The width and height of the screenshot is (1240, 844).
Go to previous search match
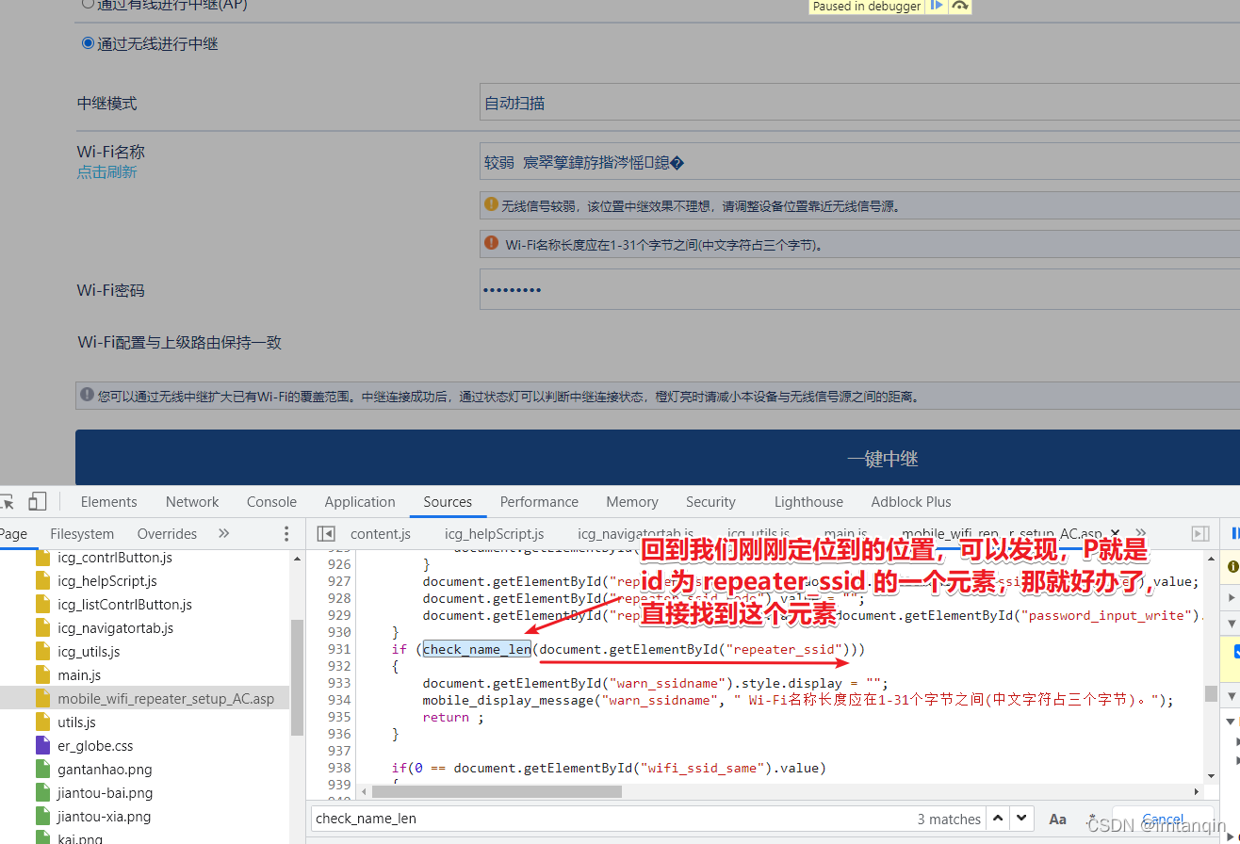[999, 819]
